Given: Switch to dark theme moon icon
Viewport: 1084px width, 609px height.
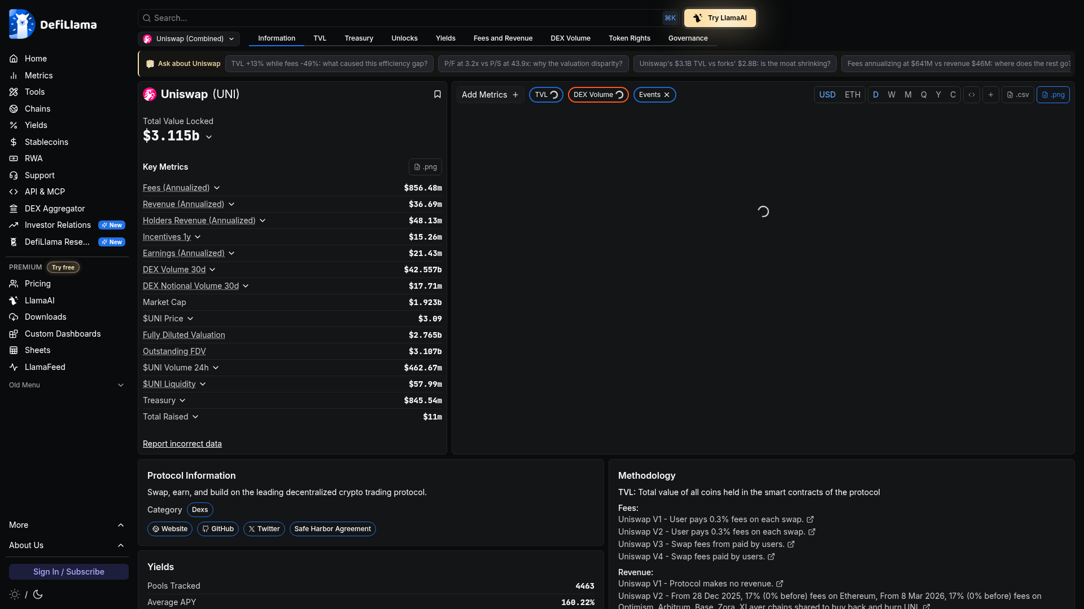Looking at the screenshot, I should tap(38, 594).
